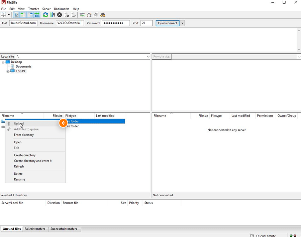Refresh the file and folder lists
The height and width of the screenshot is (237, 301).
point(45,15)
